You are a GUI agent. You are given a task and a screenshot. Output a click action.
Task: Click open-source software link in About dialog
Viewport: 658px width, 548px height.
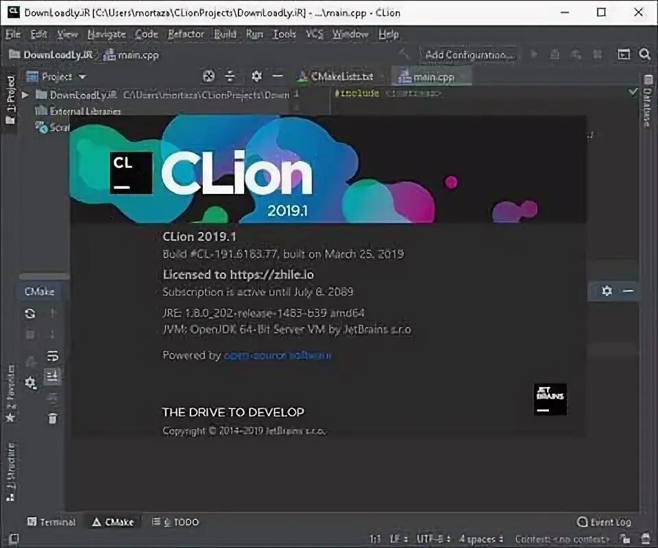[x=278, y=356]
